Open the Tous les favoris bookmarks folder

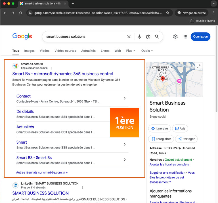[x=203, y=21]
